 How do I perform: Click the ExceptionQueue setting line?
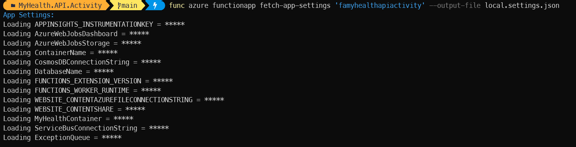click(62, 138)
